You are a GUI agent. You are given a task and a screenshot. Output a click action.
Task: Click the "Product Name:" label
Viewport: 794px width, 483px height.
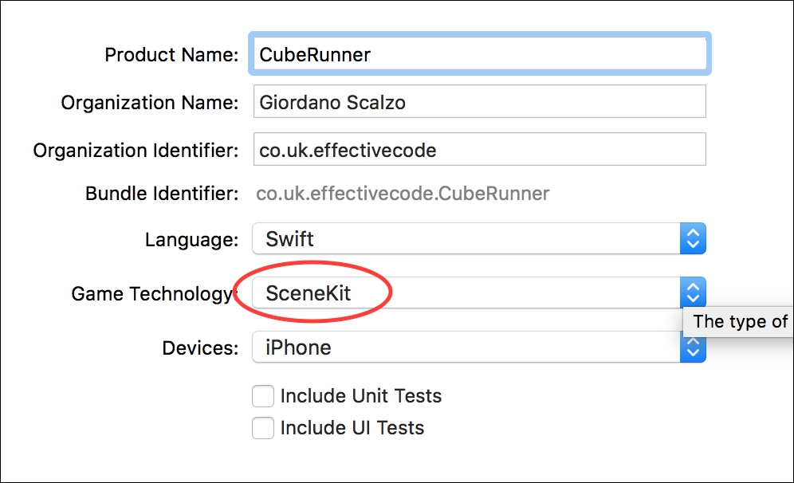click(171, 55)
